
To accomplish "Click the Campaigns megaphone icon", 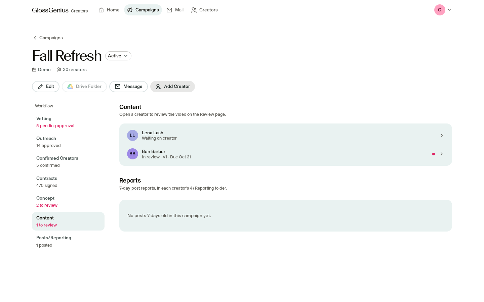I will coord(130,10).
